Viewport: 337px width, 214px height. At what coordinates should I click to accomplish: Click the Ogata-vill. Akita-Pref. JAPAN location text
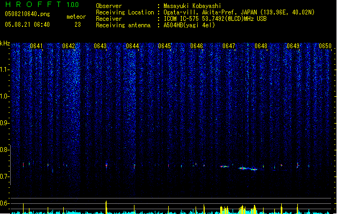[239, 12]
